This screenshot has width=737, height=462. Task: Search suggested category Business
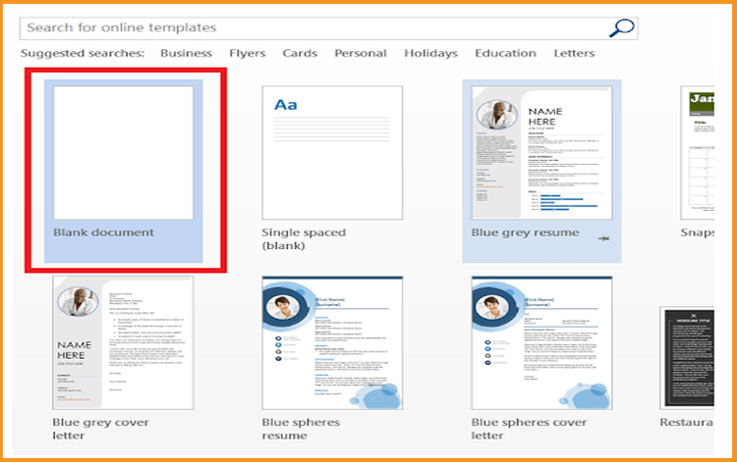click(186, 54)
